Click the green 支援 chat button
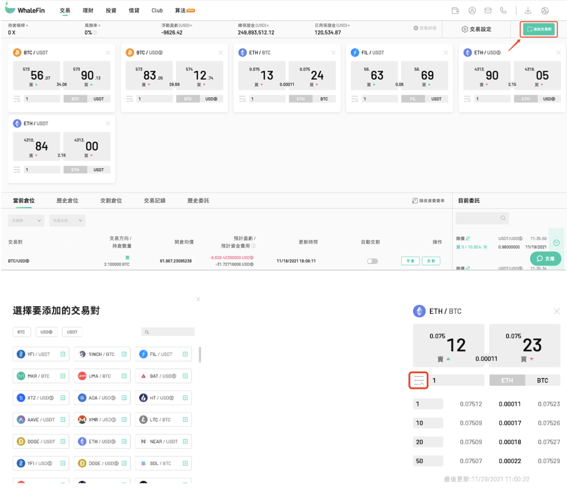The width and height of the screenshot is (567, 488). pyautogui.click(x=545, y=259)
